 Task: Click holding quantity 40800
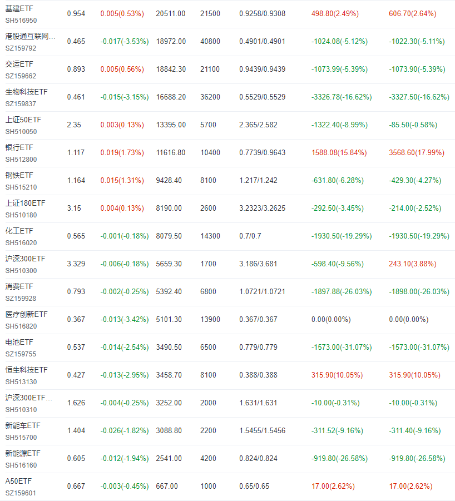tap(210, 42)
